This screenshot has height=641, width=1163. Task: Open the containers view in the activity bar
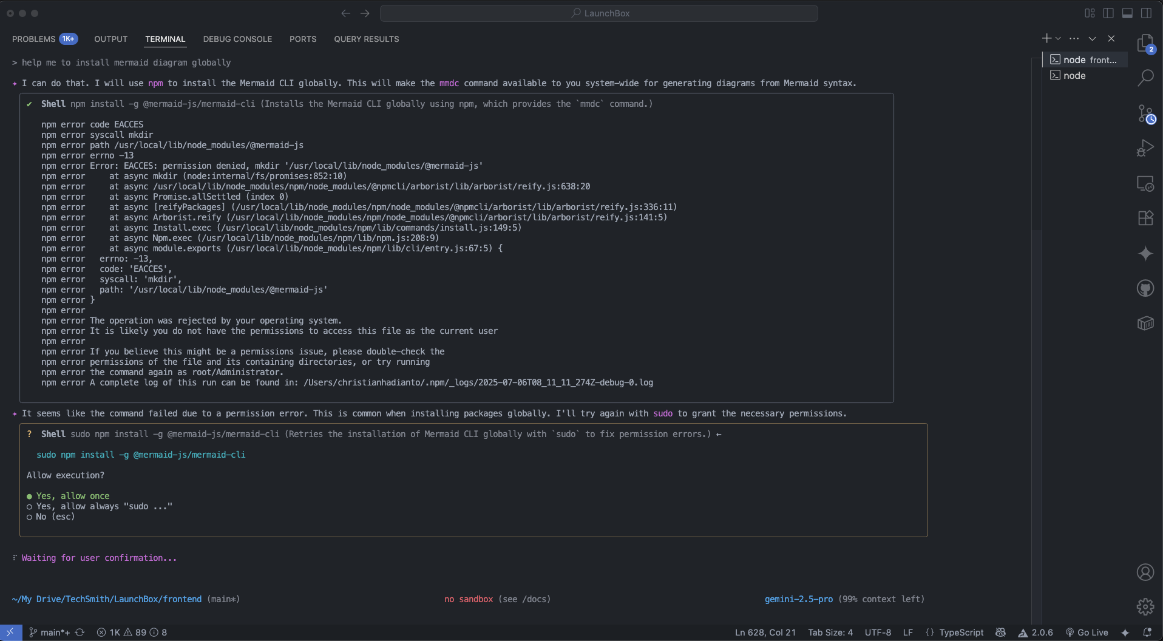[x=1146, y=323]
